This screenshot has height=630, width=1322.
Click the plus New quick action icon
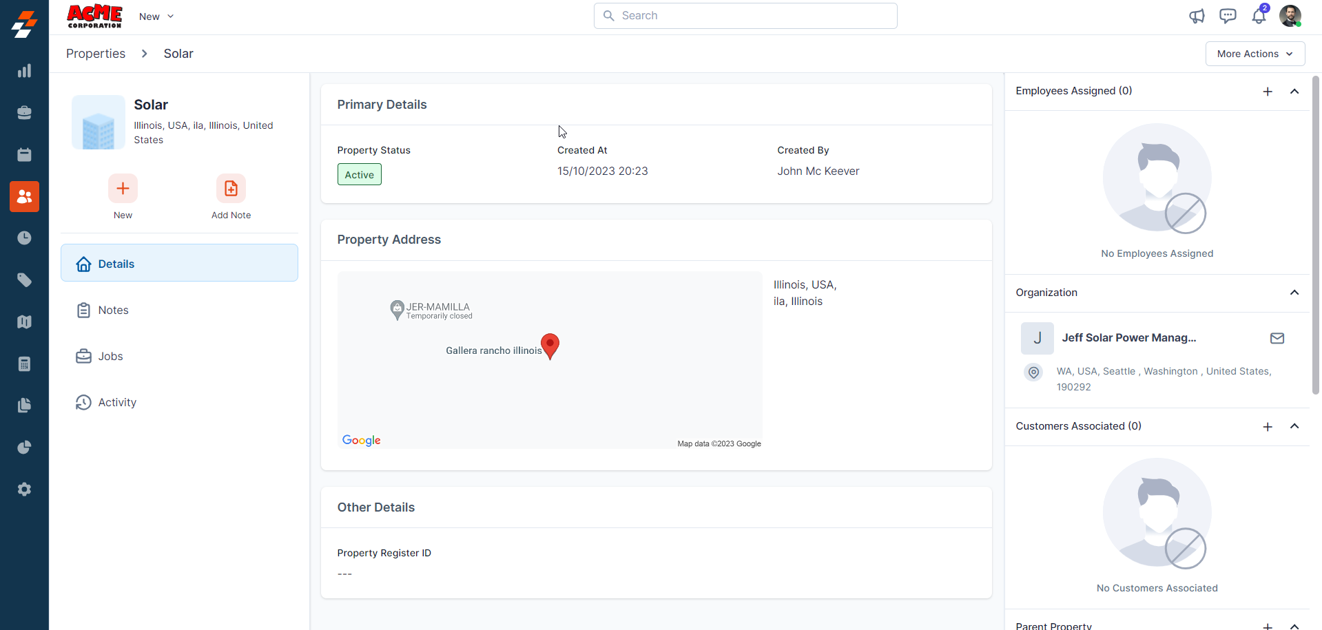pos(123,189)
